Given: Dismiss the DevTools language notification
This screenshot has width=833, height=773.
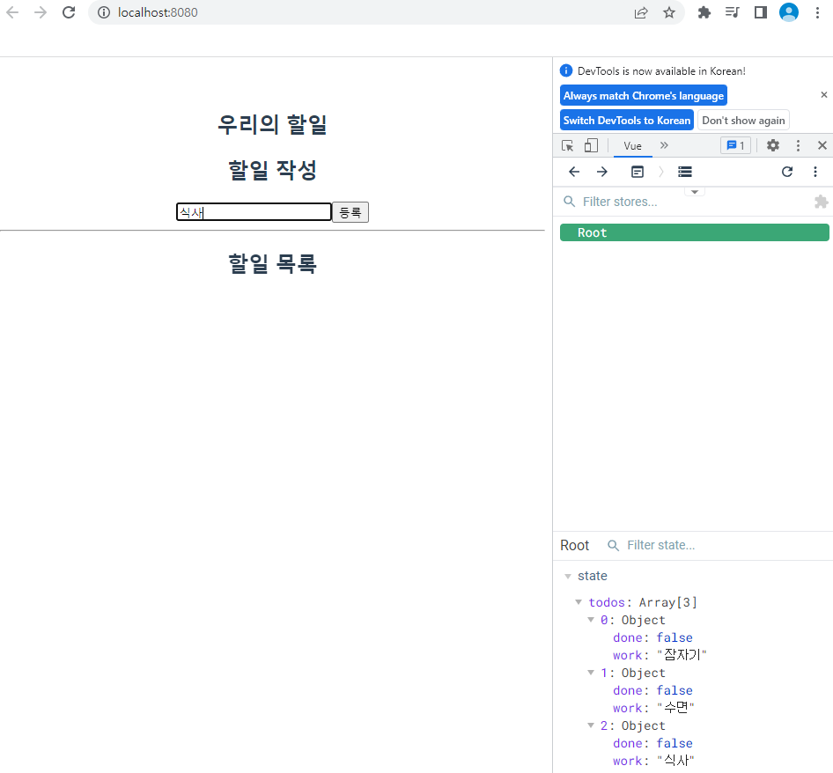Looking at the screenshot, I should tap(824, 94).
